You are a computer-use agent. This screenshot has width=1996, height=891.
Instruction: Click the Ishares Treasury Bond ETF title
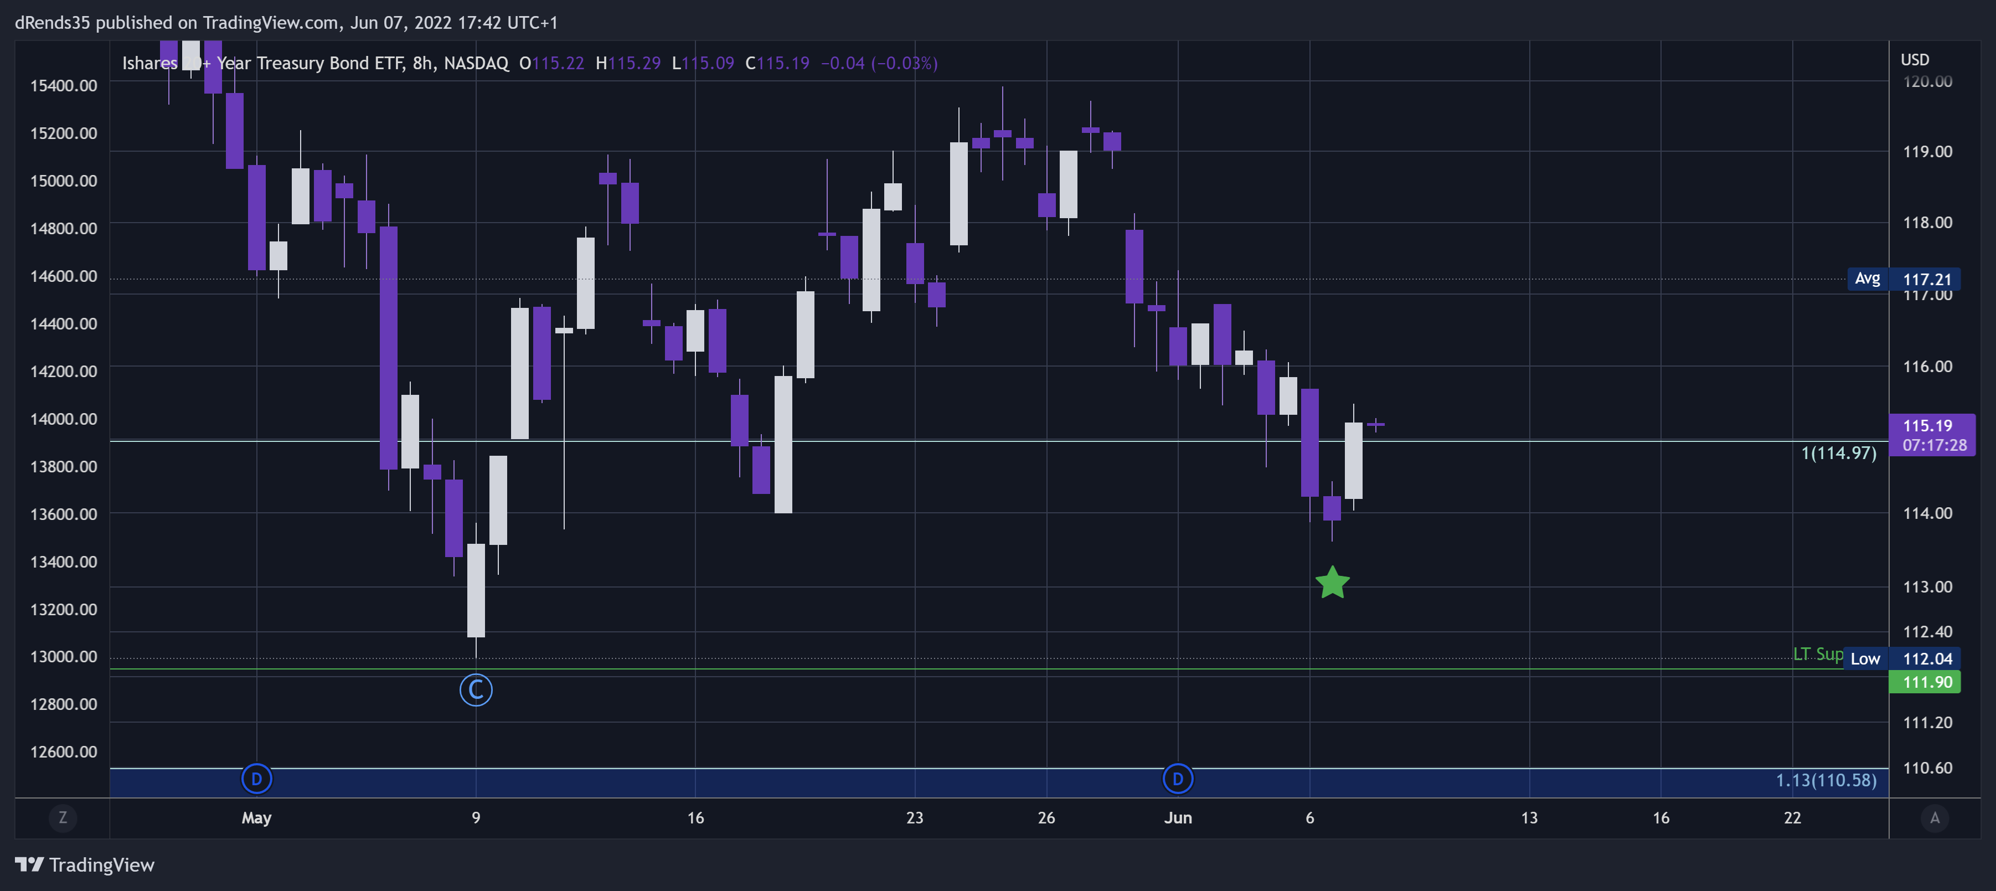pos(316,63)
